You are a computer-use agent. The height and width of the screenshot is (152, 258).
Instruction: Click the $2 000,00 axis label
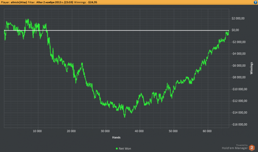point(238,18)
